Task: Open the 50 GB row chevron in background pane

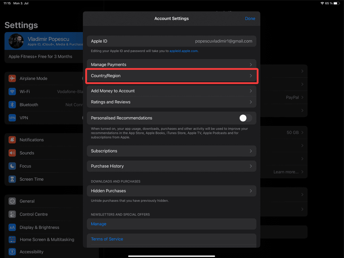Action: click(302, 132)
